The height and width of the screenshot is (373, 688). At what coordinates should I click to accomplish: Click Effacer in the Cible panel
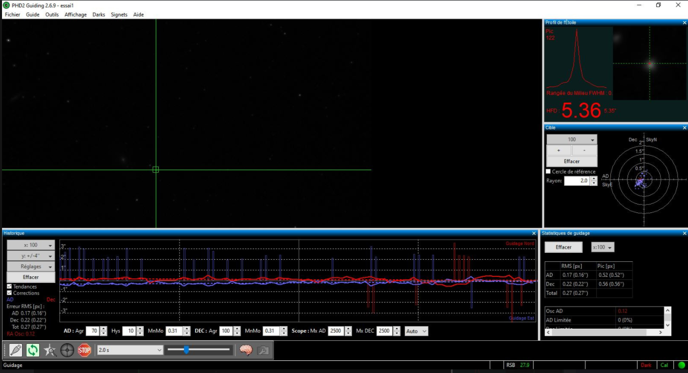[x=572, y=162]
